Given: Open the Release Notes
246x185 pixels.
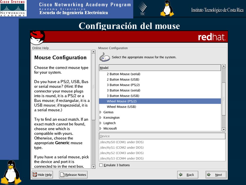Looking at the screenshot, I should pos(73,175).
